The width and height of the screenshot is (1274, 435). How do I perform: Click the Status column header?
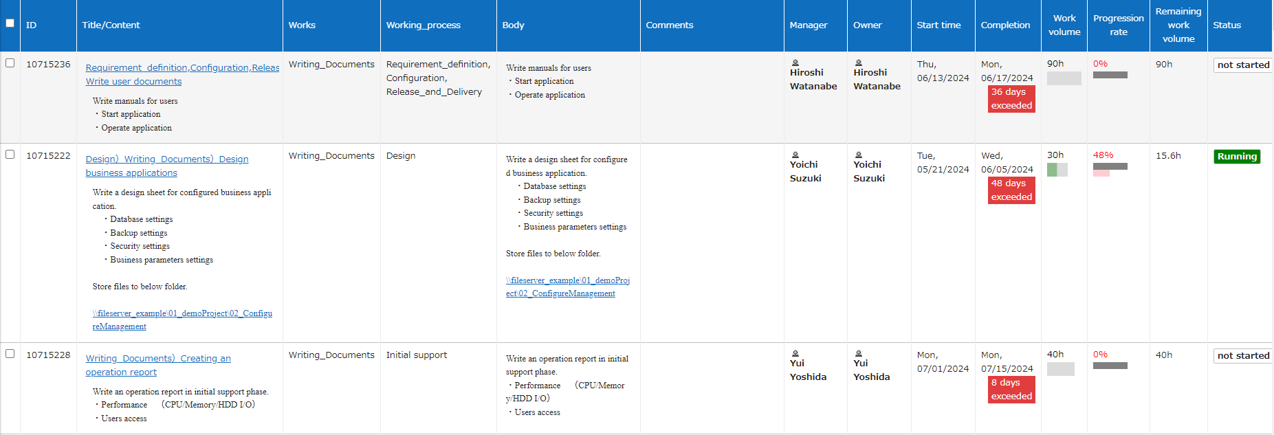click(x=1240, y=25)
